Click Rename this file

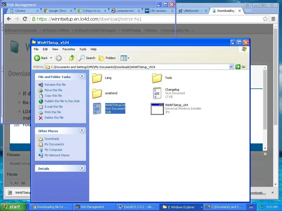(x=55, y=85)
